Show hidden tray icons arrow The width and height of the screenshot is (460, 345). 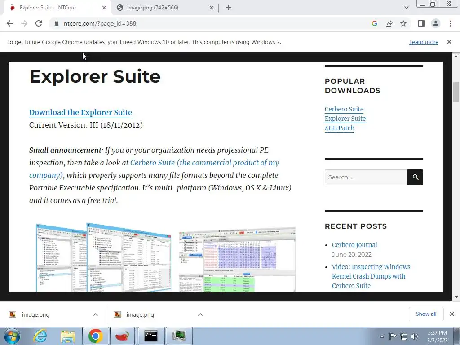382,336
